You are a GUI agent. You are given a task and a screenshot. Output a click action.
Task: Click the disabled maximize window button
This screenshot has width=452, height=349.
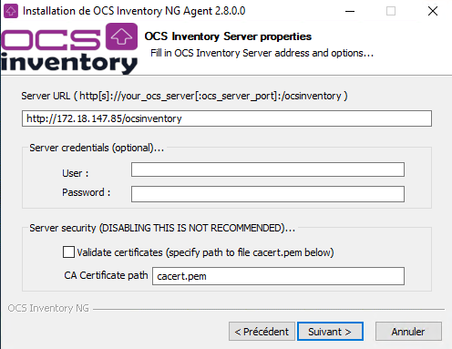(391, 11)
